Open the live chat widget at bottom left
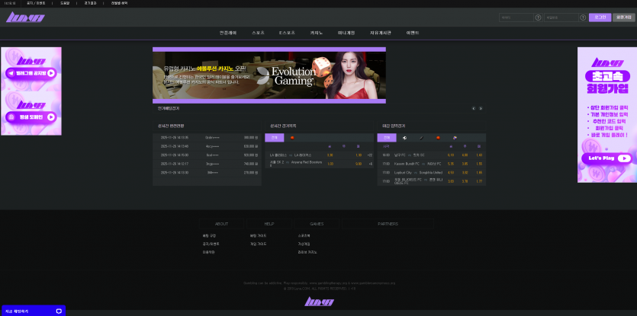Screen dimensions: 637x316 pos(32,311)
